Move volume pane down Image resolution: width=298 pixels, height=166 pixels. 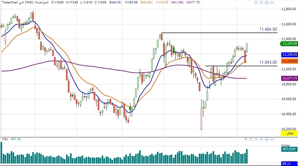(261, 139)
